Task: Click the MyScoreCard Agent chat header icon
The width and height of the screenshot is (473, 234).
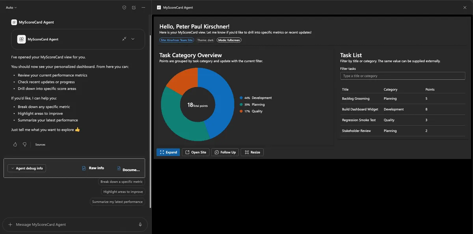Action: (14, 22)
